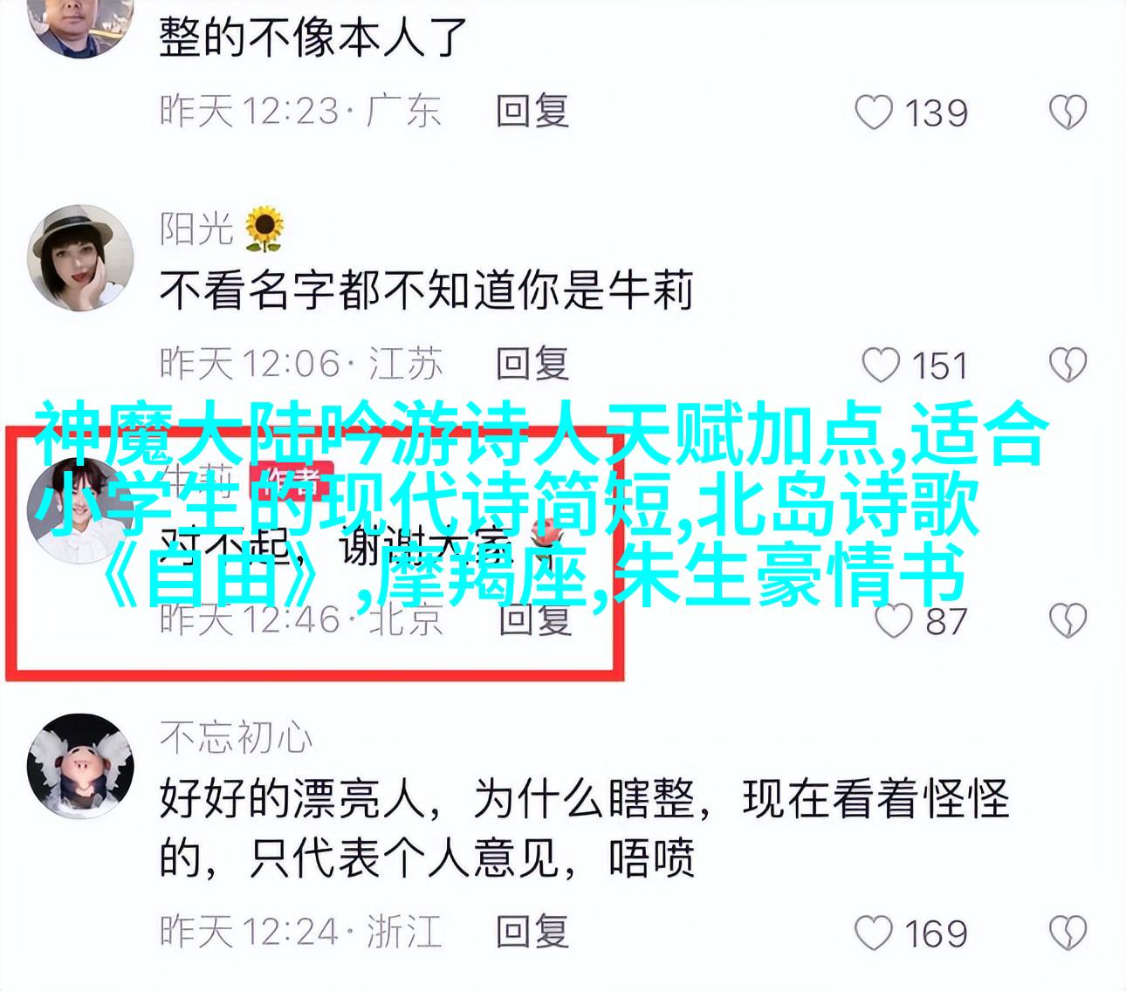Like 阳光's comment showing 151 likes
This screenshot has height=991, width=1126.
click(x=880, y=366)
